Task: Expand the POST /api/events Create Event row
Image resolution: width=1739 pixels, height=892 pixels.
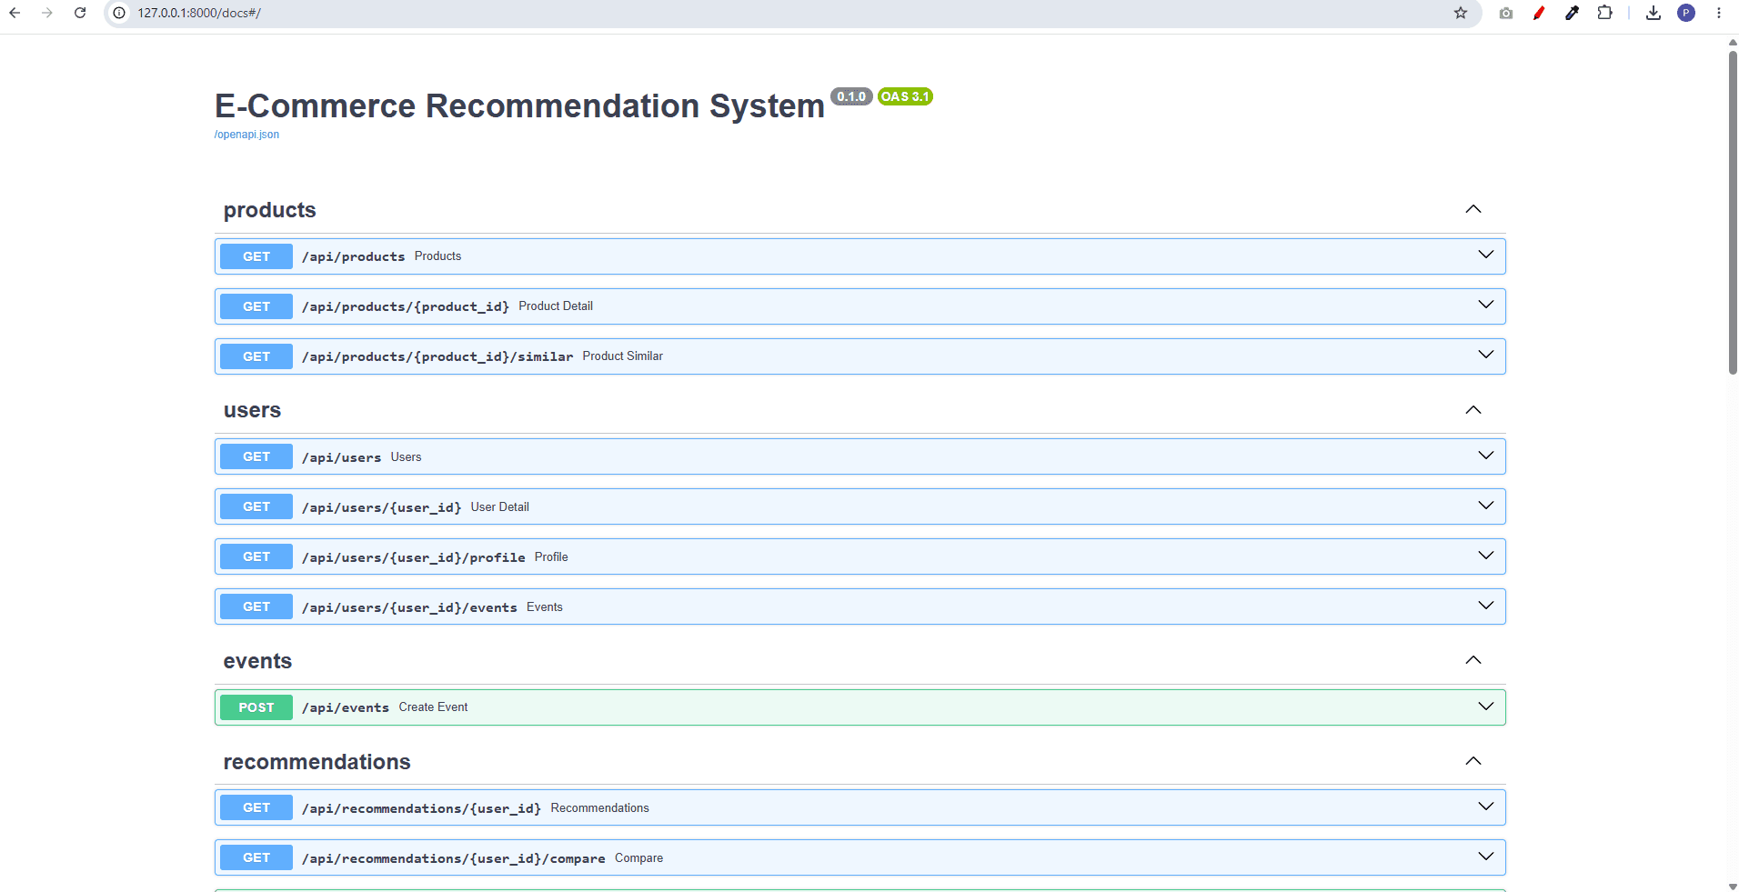Action: [x=860, y=707]
